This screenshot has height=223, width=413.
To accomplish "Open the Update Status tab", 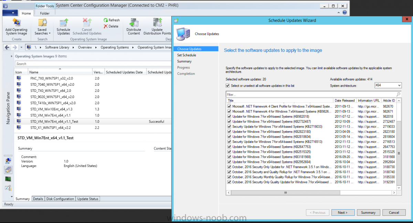I will pos(88,199).
